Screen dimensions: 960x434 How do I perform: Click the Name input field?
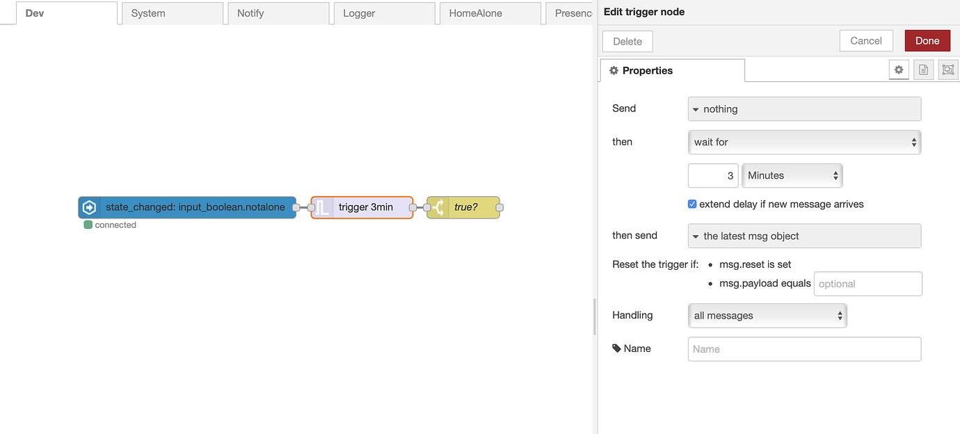804,349
